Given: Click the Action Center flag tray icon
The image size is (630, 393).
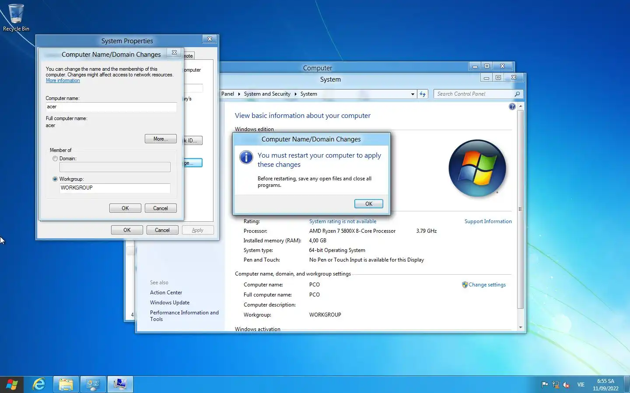Looking at the screenshot, I should [x=545, y=385].
